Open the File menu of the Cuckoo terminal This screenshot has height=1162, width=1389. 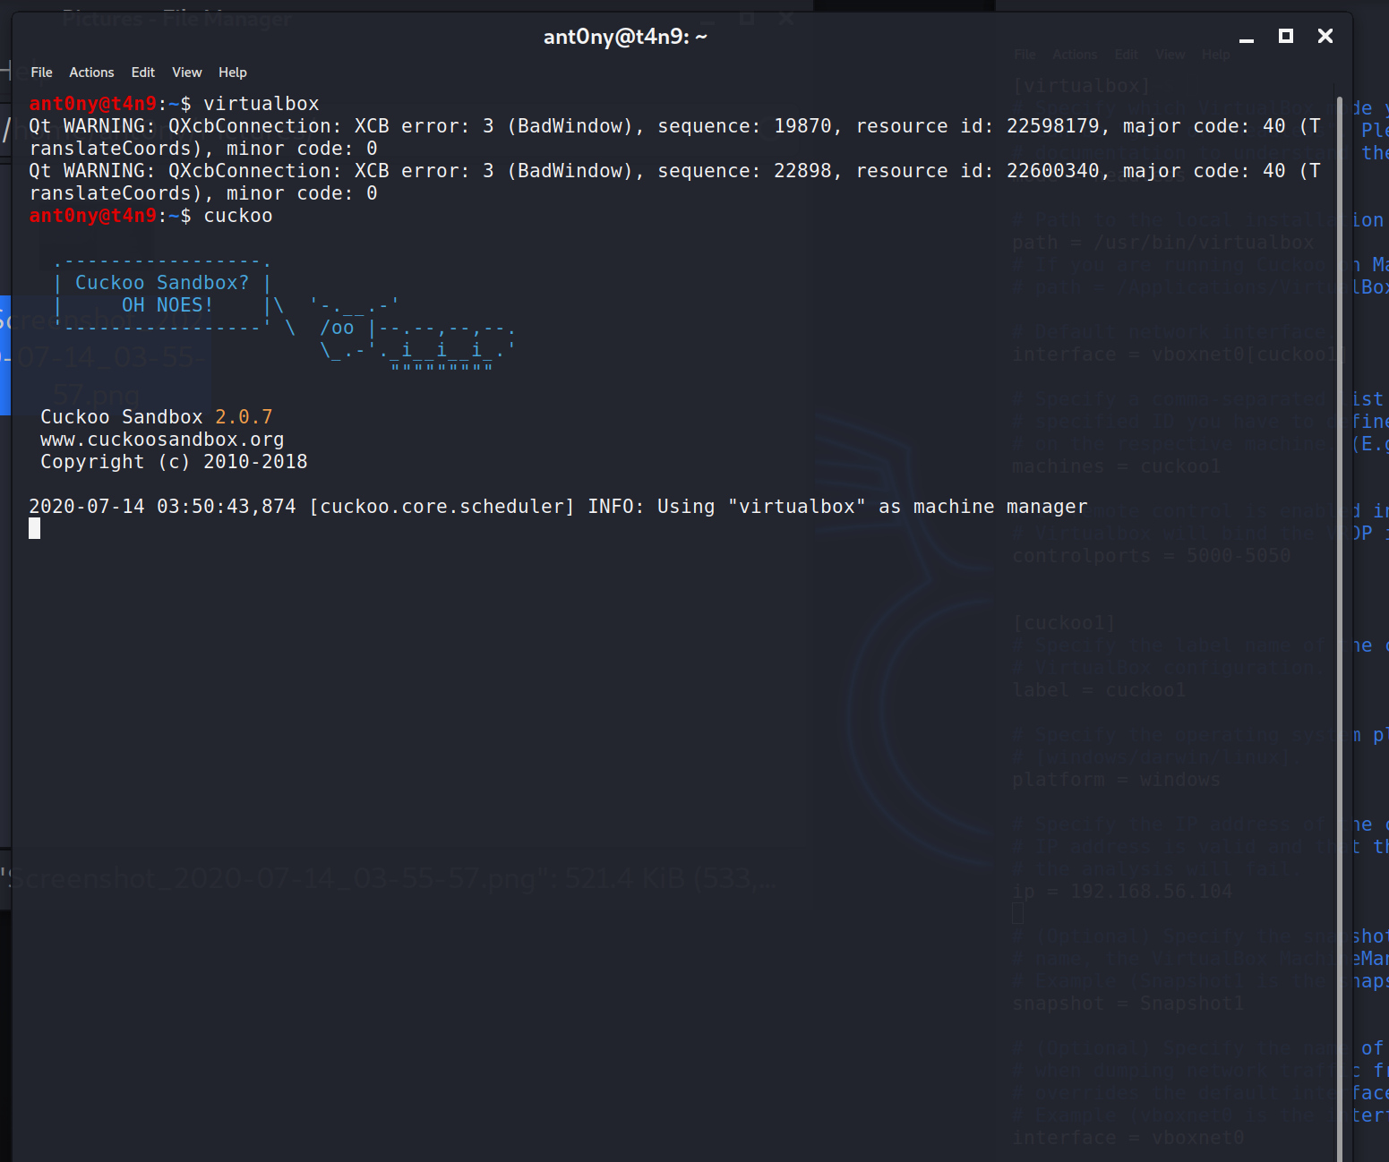41,73
